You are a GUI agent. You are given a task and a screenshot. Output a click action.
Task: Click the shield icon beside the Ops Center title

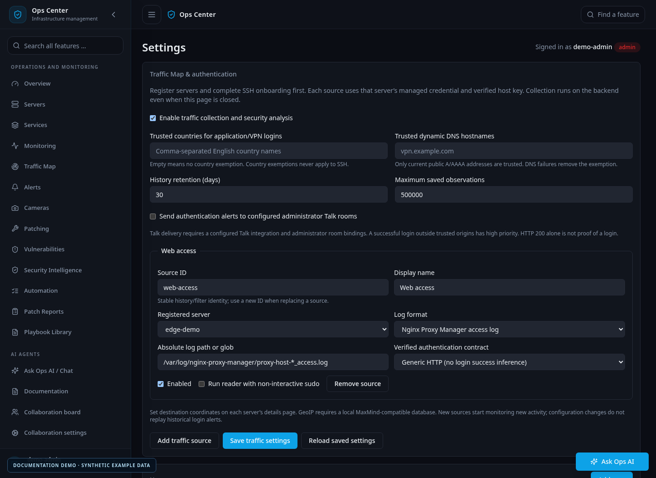171,15
